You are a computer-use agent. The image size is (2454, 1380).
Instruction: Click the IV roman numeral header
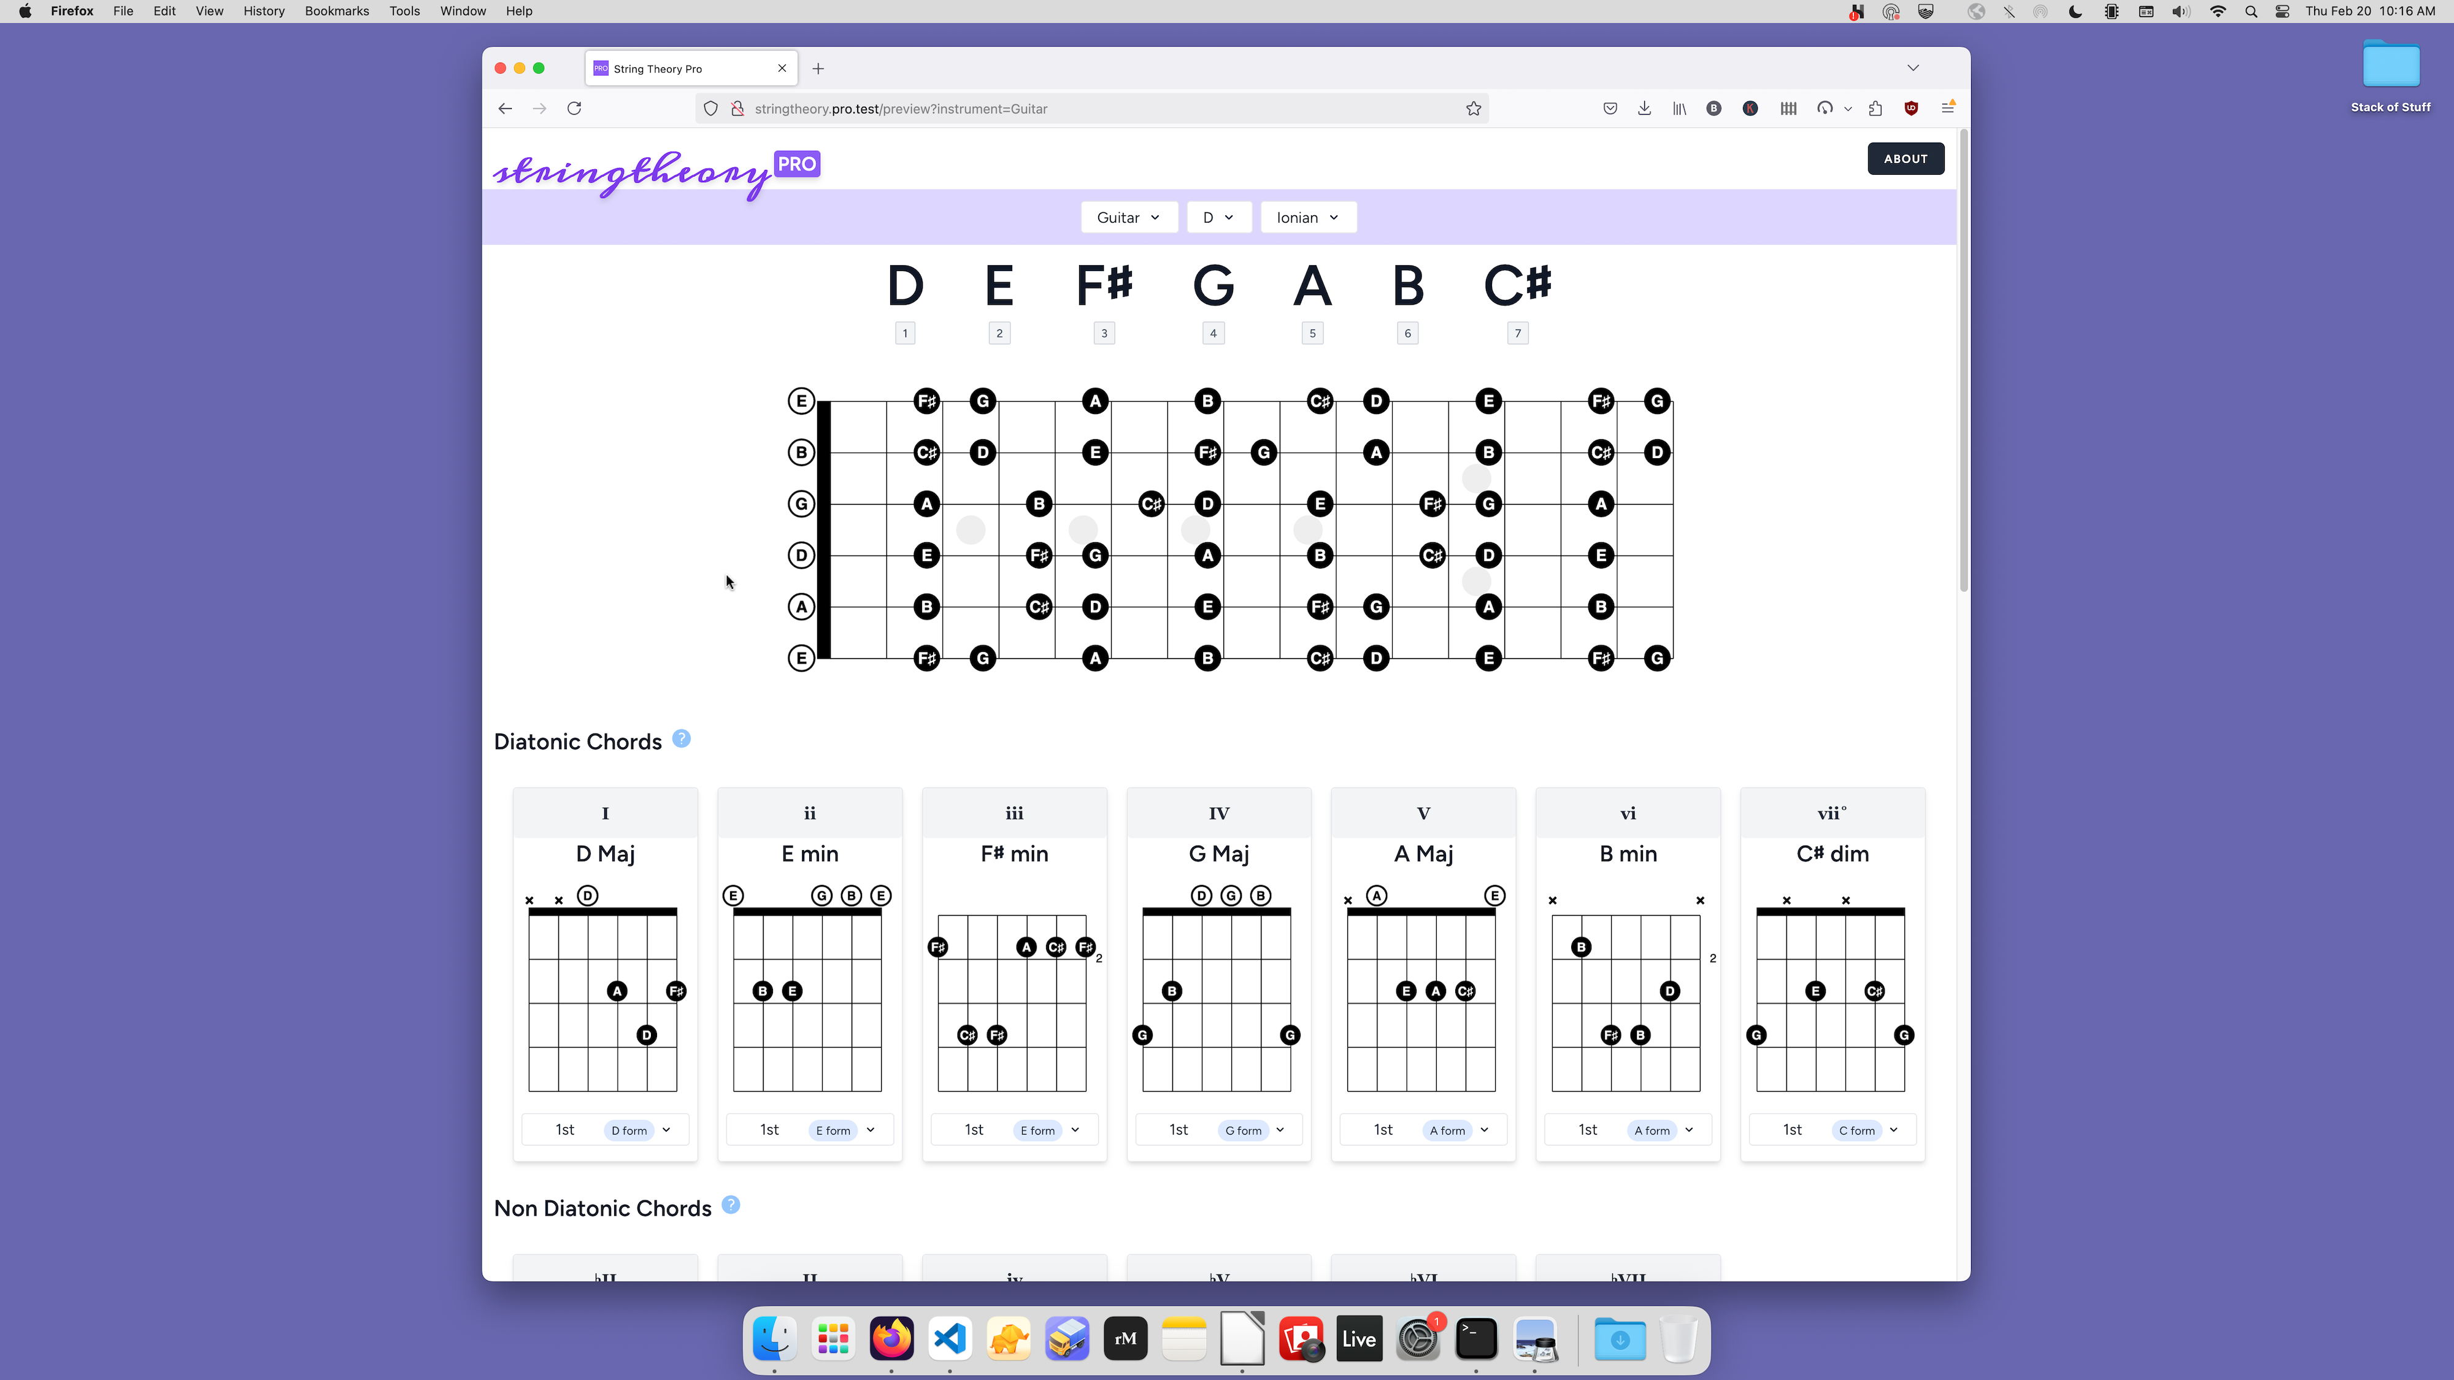[1218, 813]
